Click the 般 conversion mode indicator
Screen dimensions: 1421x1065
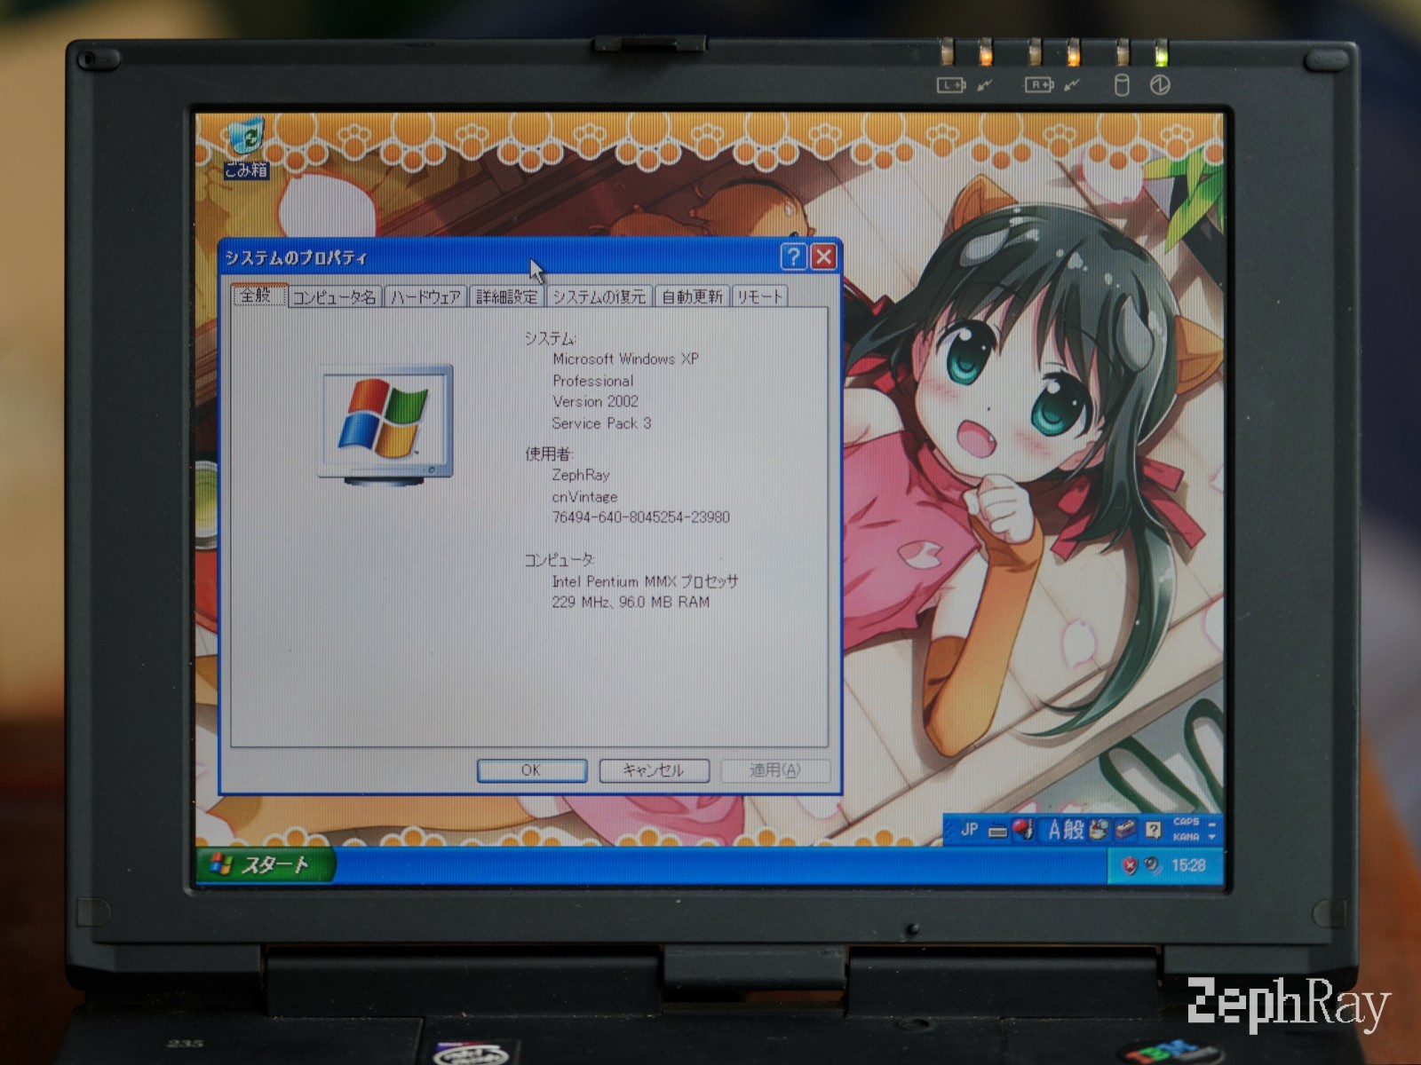[x=1074, y=831]
